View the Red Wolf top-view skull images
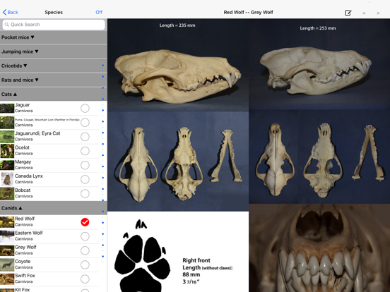 (178, 162)
